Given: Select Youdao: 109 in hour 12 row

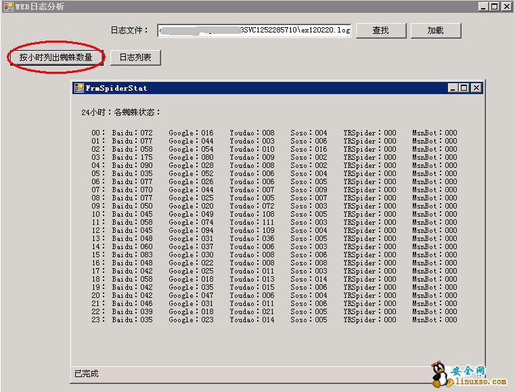Looking at the screenshot, I should 252,230.
